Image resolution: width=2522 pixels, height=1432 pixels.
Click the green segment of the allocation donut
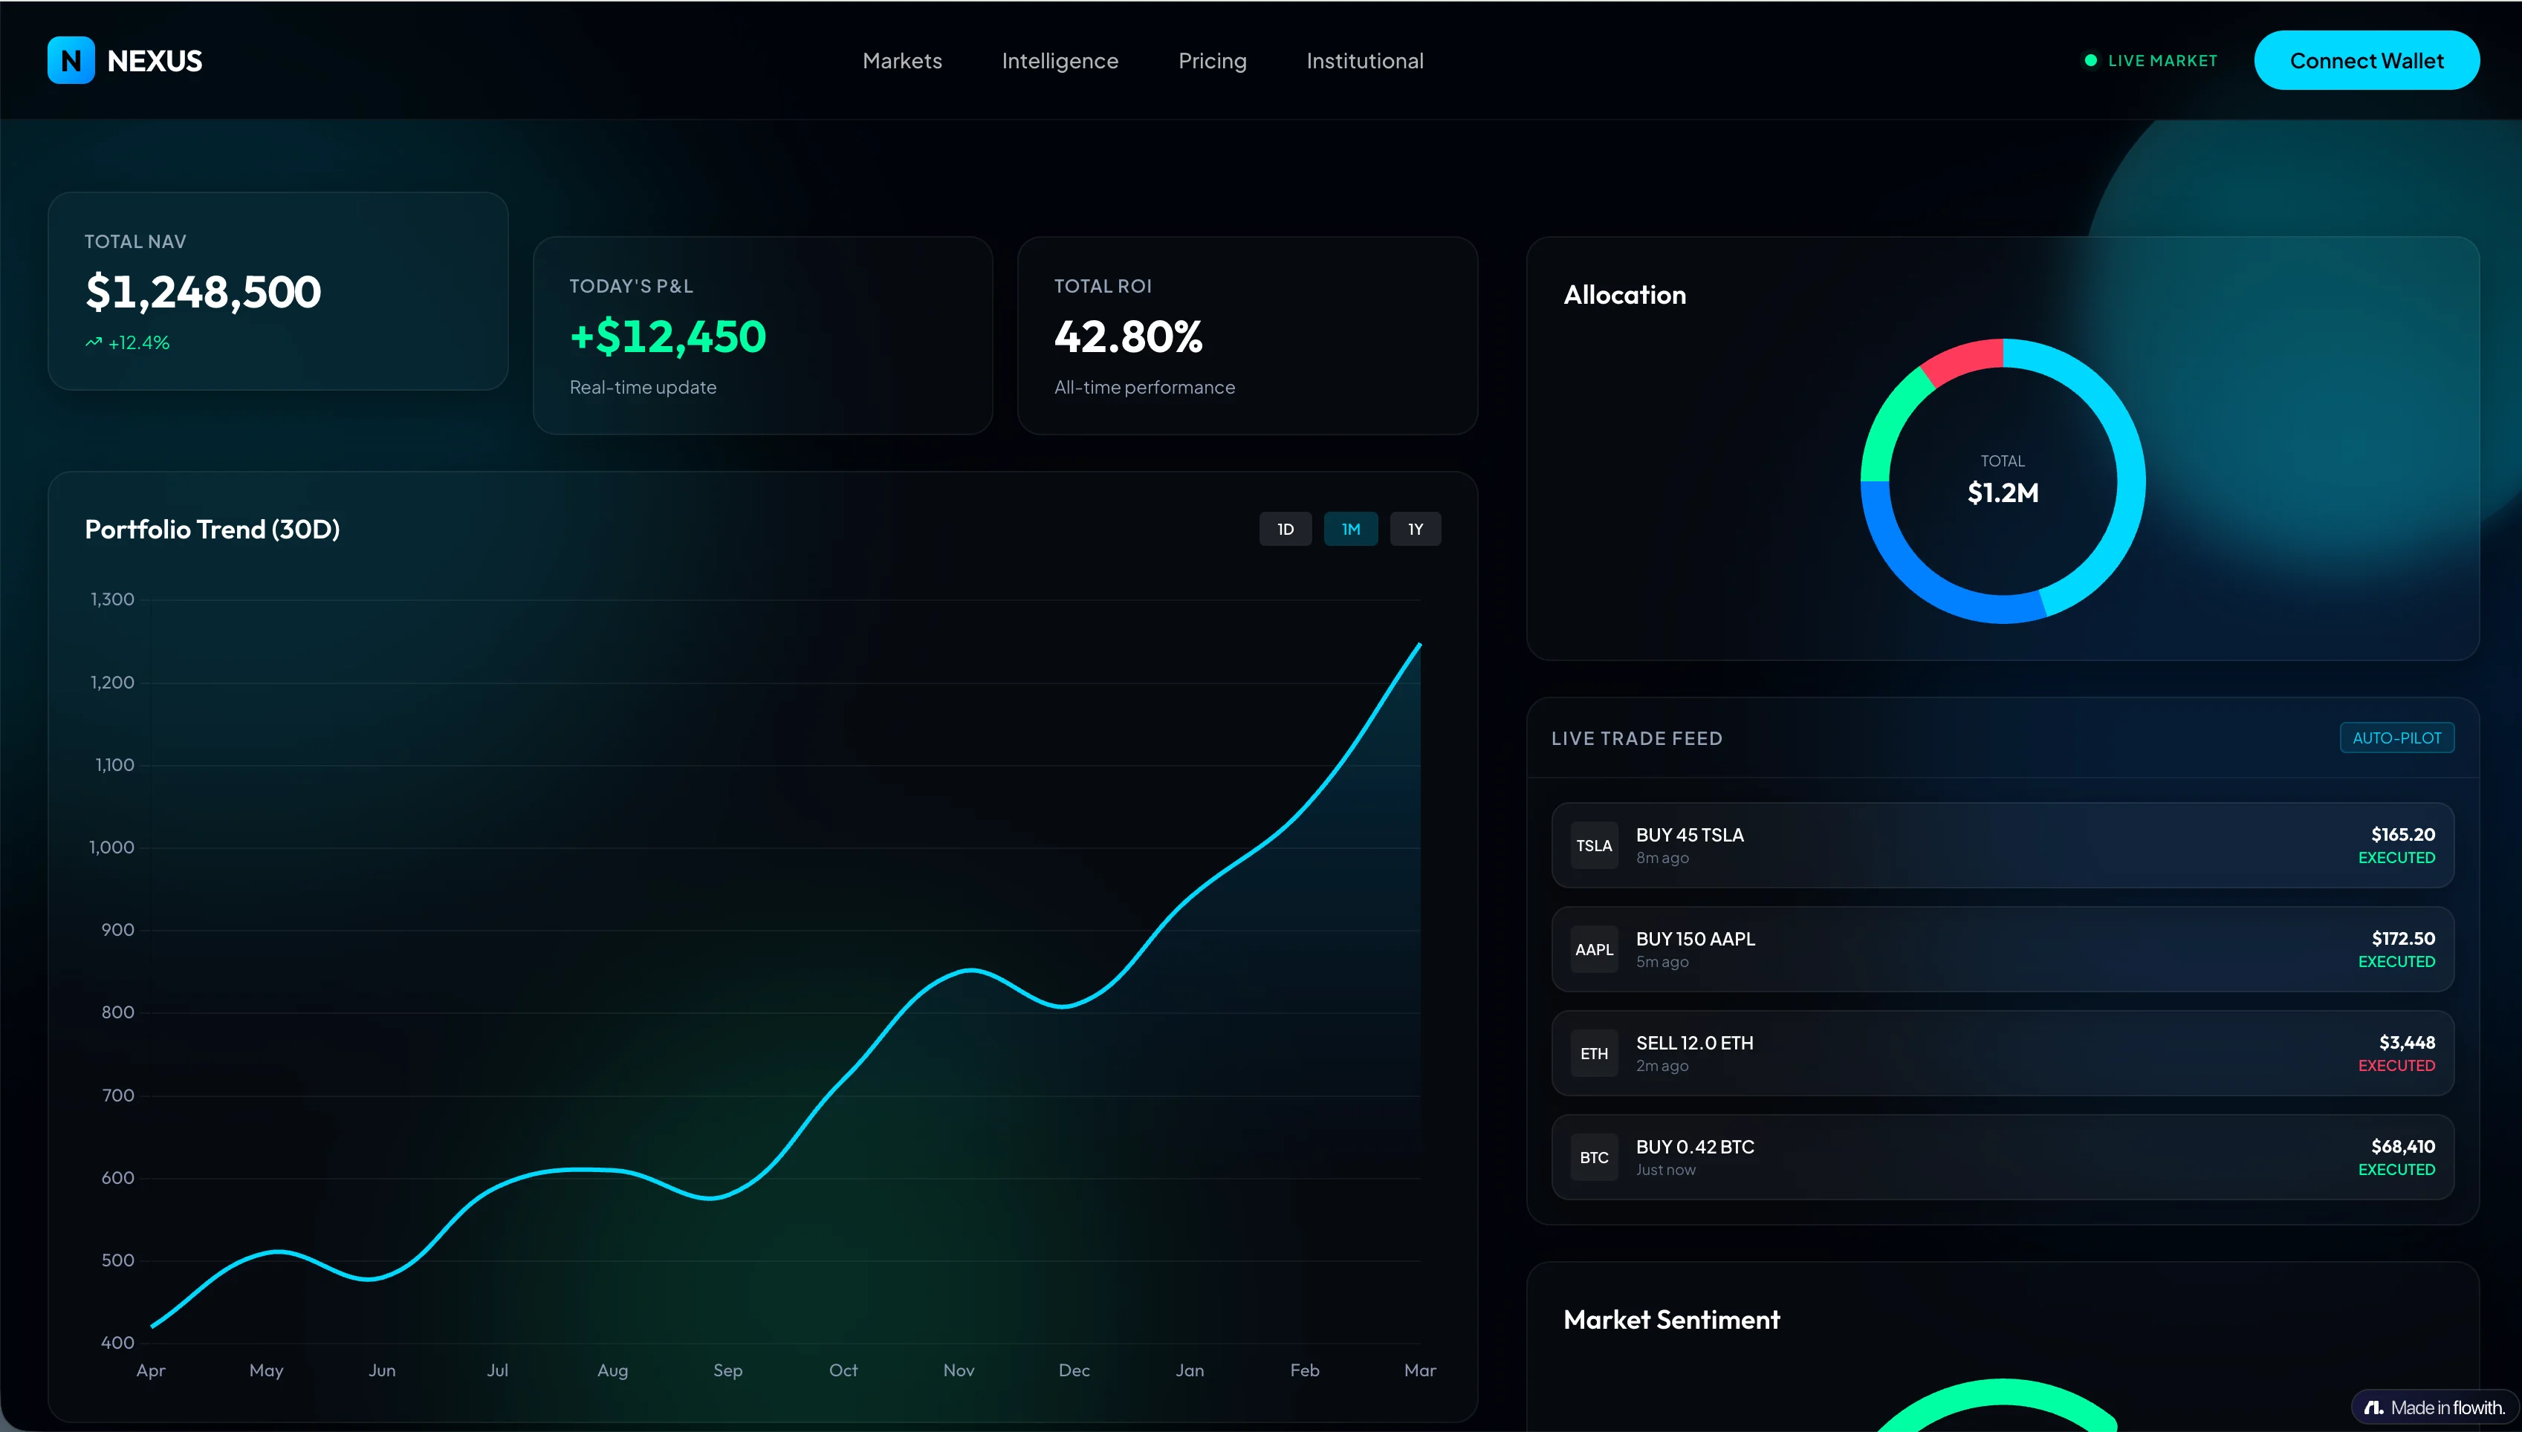1890,423
